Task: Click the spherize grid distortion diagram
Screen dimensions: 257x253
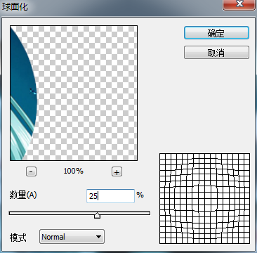Action: 204,198
